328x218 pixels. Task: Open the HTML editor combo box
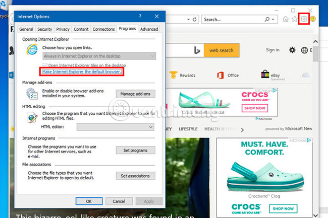(x=115, y=127)
